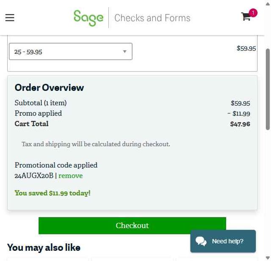Open the shopping cart icon
Viewport: 271px width, 261px height.
click(246, 17)
